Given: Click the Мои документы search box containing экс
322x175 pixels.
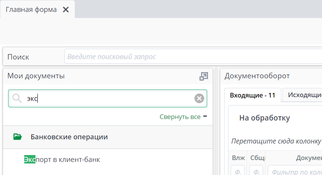Looking at the screenshot, I should coord(108,99).
